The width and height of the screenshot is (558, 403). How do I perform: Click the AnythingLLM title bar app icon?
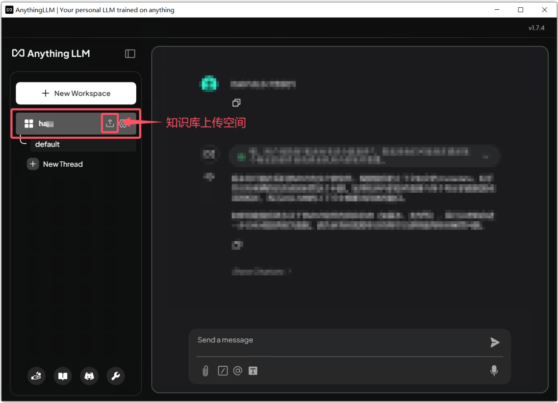[9, 10]
